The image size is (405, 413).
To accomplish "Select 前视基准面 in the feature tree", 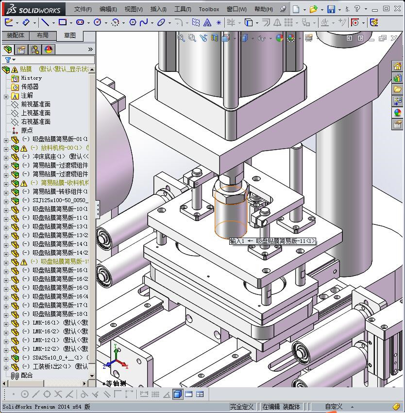I will (x=35, y=104).
